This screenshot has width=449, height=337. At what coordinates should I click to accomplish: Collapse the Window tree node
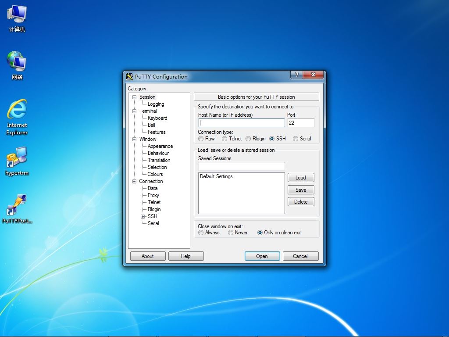pos(134,139)
